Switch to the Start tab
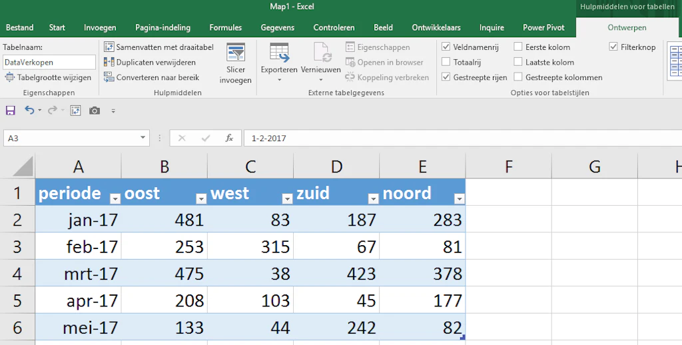The image size is (682, 345). coord(57,27)
